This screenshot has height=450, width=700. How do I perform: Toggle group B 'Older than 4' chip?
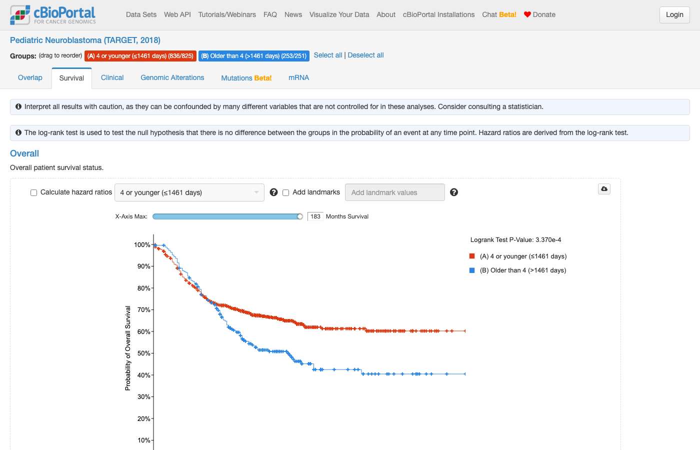pos(254,56)
